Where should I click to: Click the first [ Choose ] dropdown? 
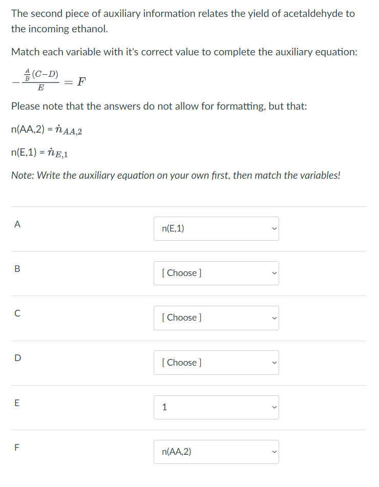(216, 273)
